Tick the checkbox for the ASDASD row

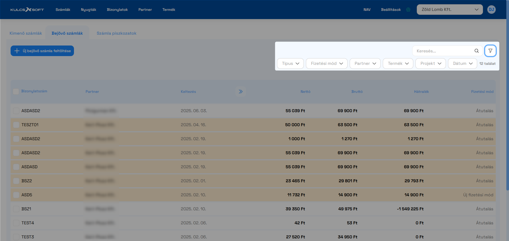(x=16, y=167)
